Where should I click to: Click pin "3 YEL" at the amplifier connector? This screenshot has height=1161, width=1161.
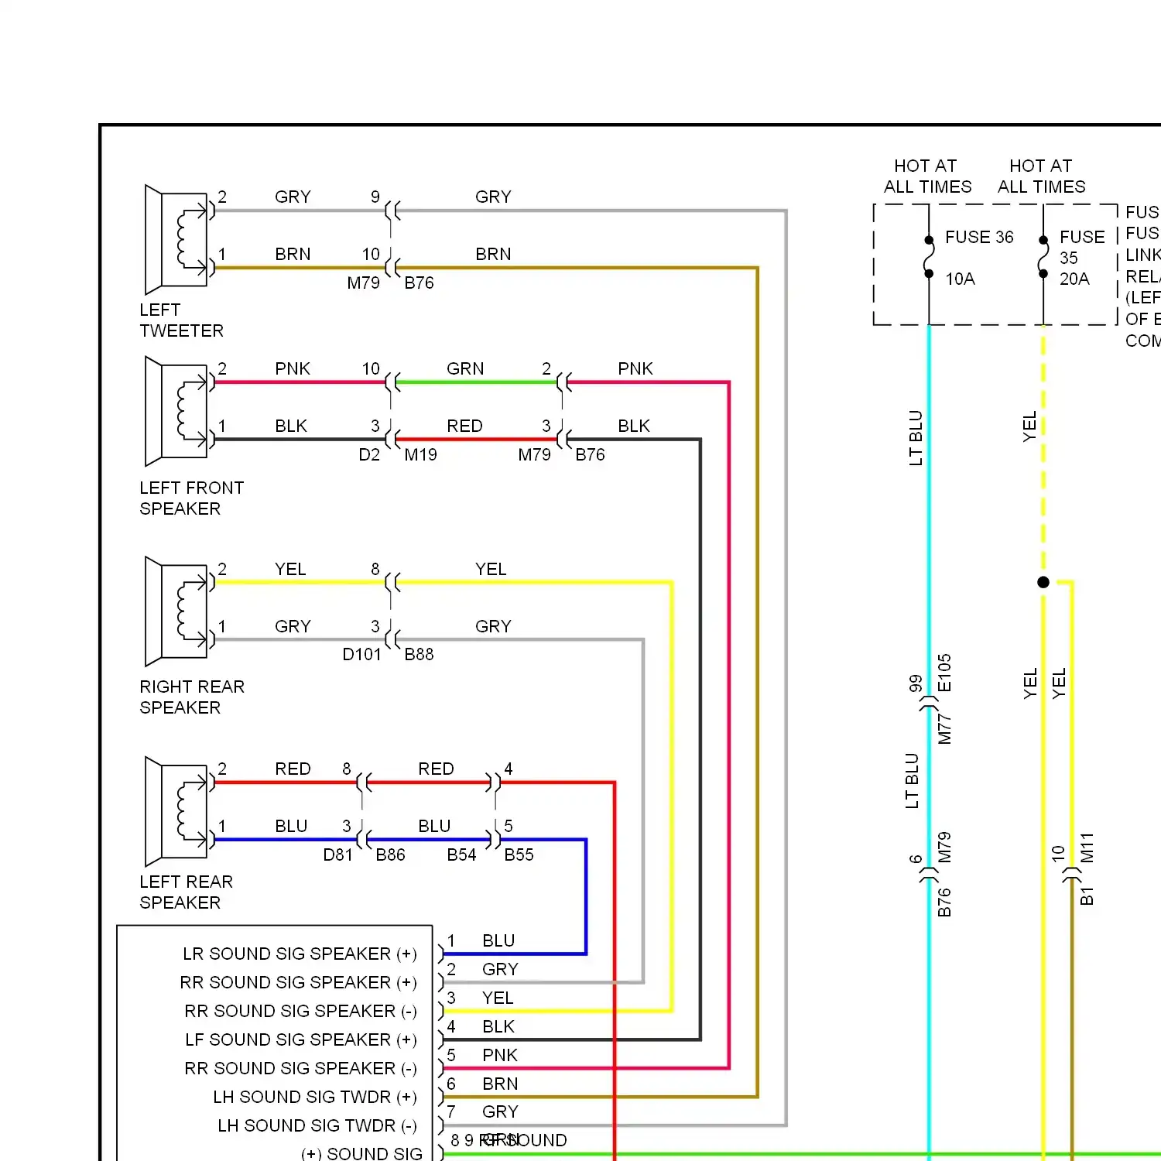click(480, 998)
